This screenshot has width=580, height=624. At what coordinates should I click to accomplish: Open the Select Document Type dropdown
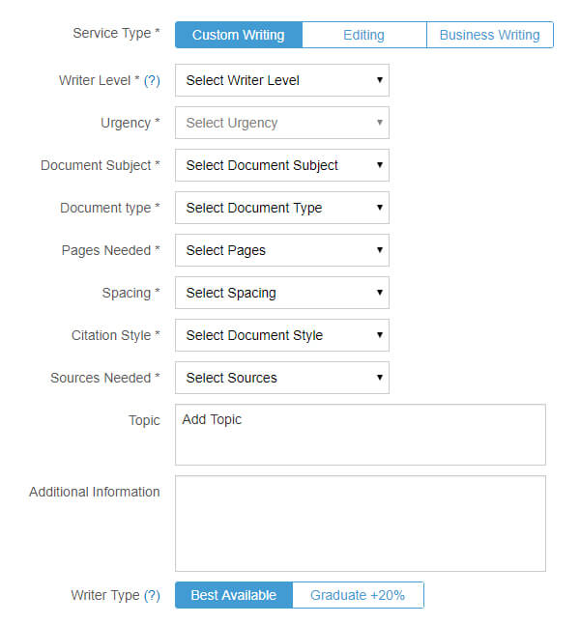282,208
